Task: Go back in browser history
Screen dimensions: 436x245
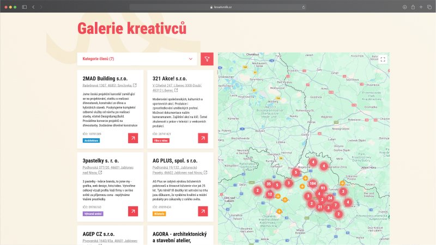Action: pyautogui.click(x=33, y=7)
